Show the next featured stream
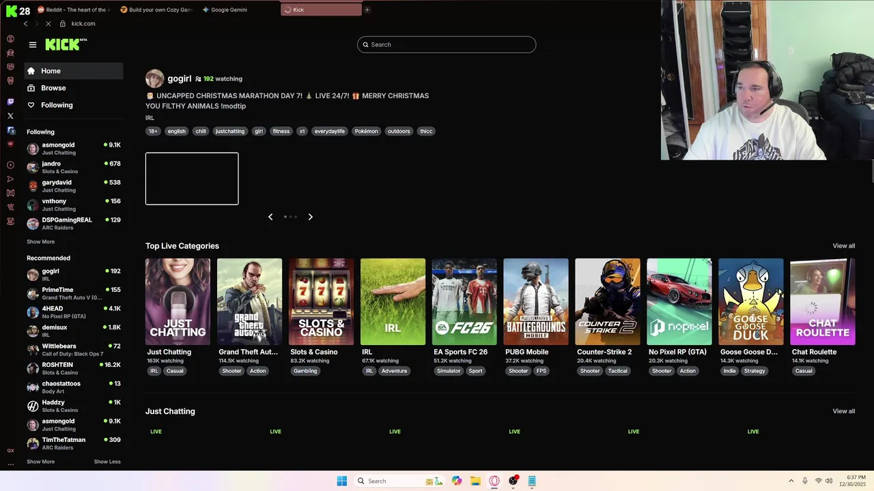The height and width of the screenshot is (491, 874). tap(310, 217)
